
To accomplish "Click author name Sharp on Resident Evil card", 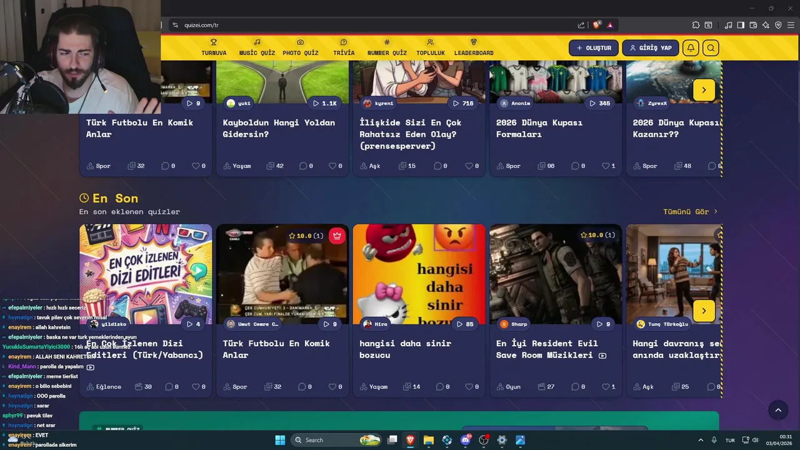I will click(519, 324).
